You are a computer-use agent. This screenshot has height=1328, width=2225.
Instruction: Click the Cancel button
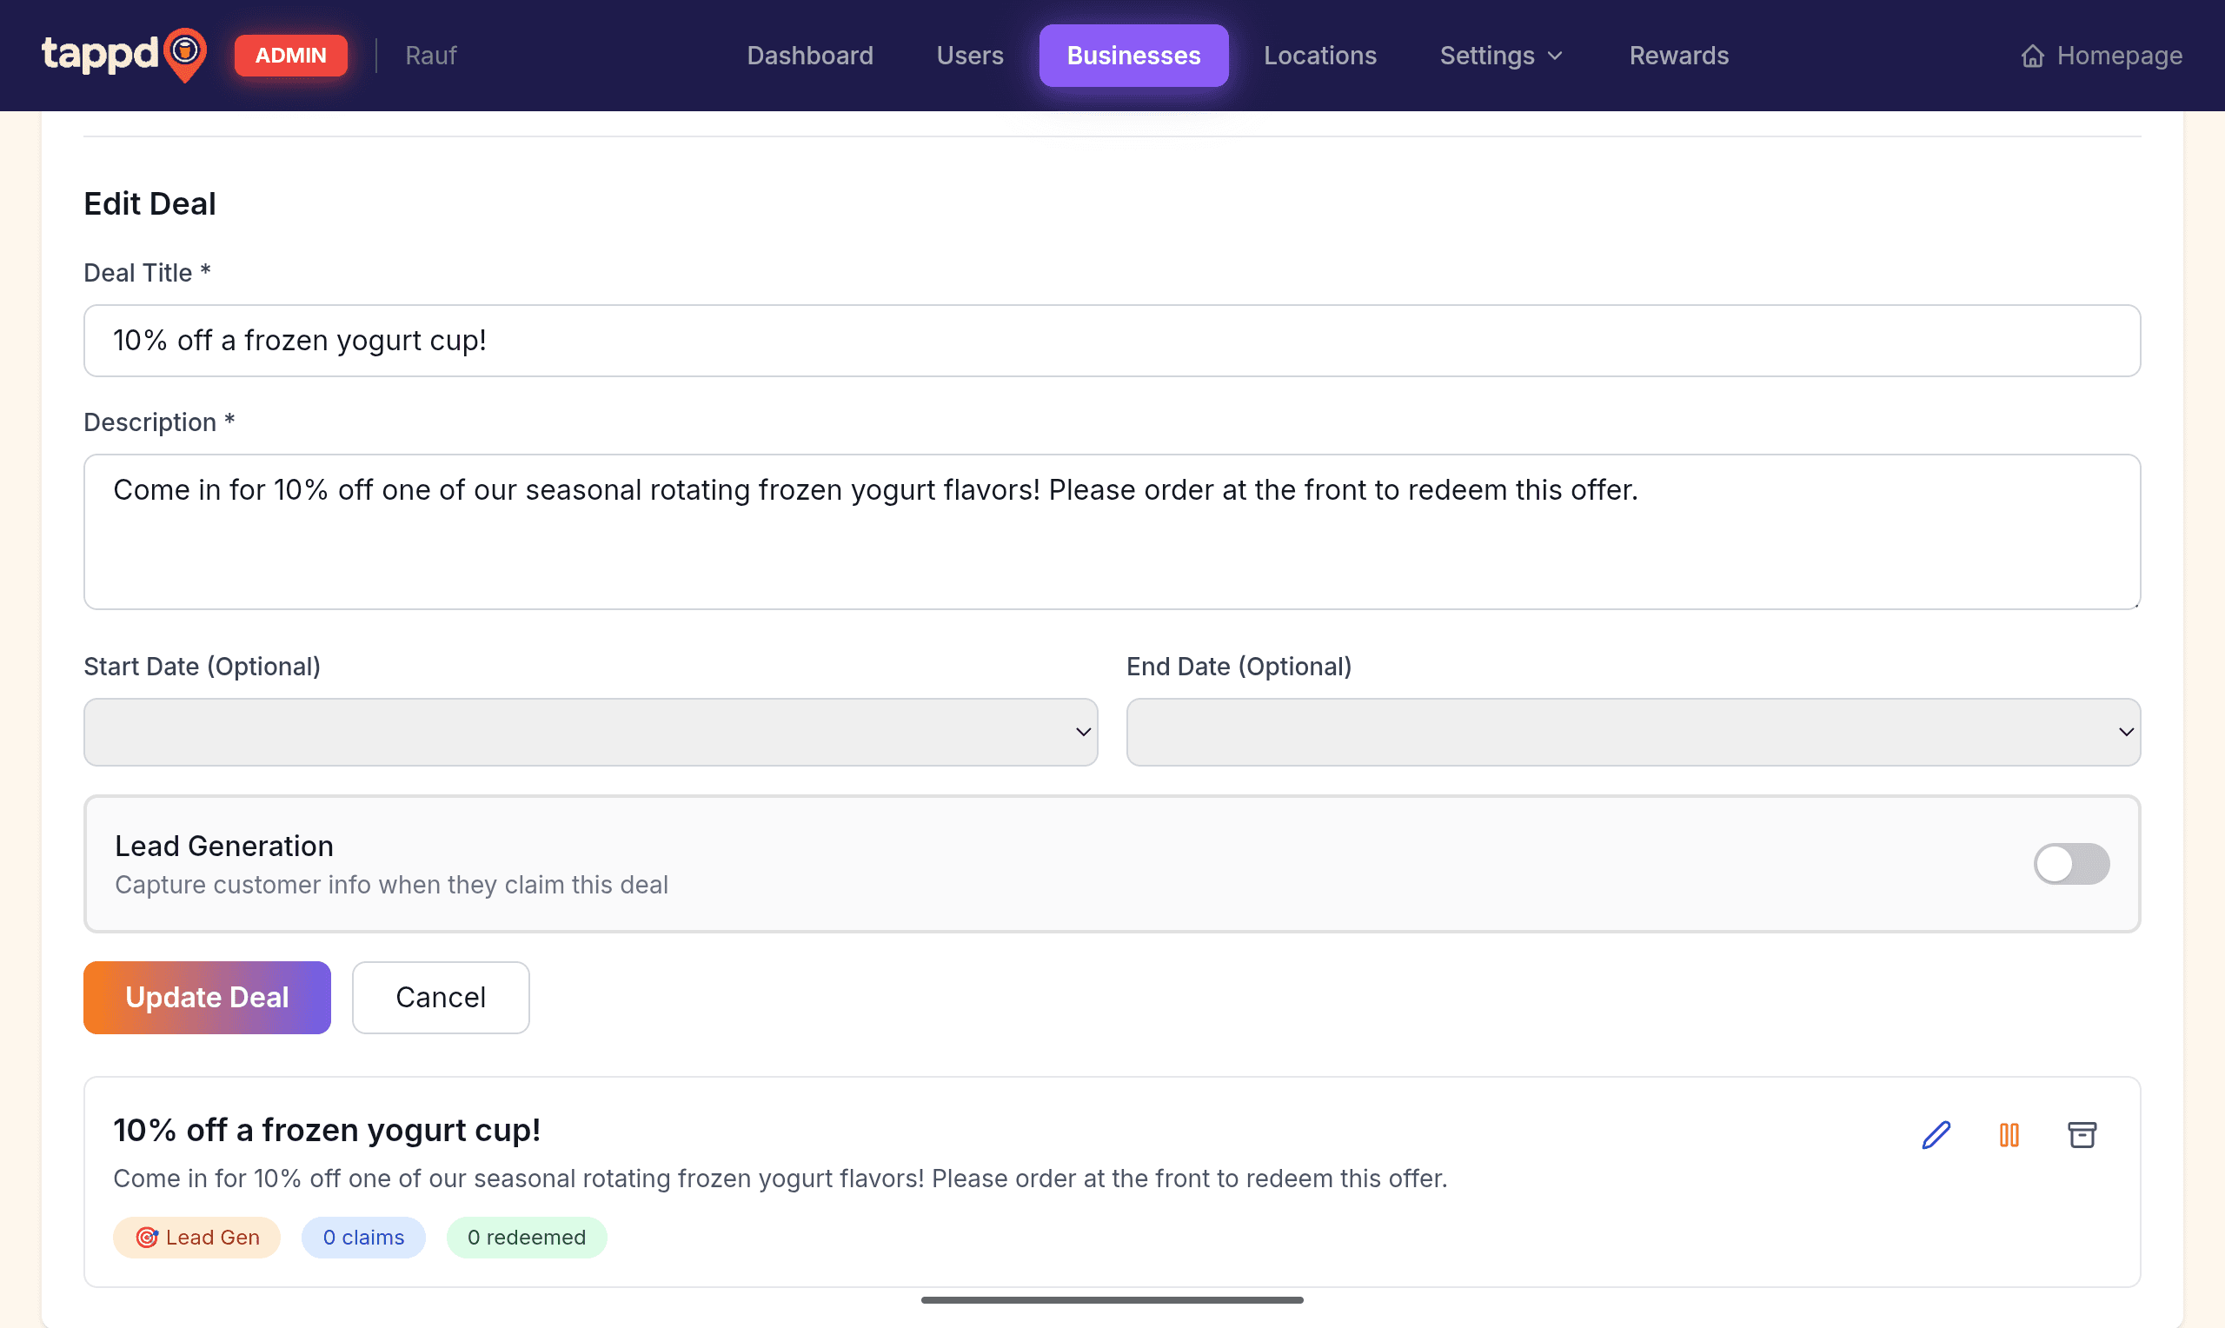coord(440,997)
